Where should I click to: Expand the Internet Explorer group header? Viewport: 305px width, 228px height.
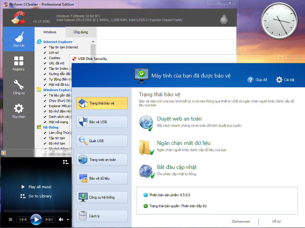(x=58, y=42)
